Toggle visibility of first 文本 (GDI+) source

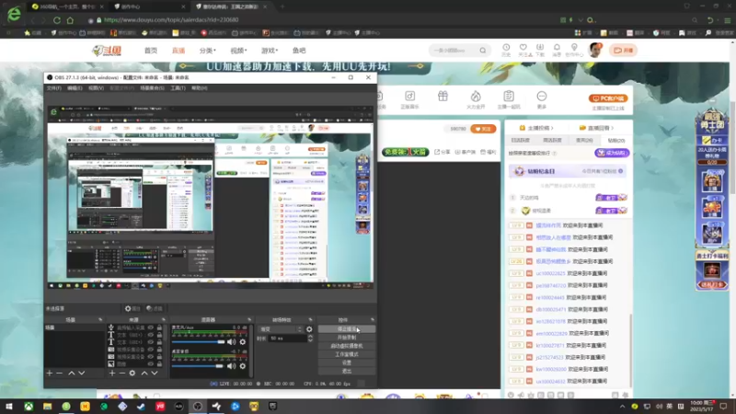151,335
